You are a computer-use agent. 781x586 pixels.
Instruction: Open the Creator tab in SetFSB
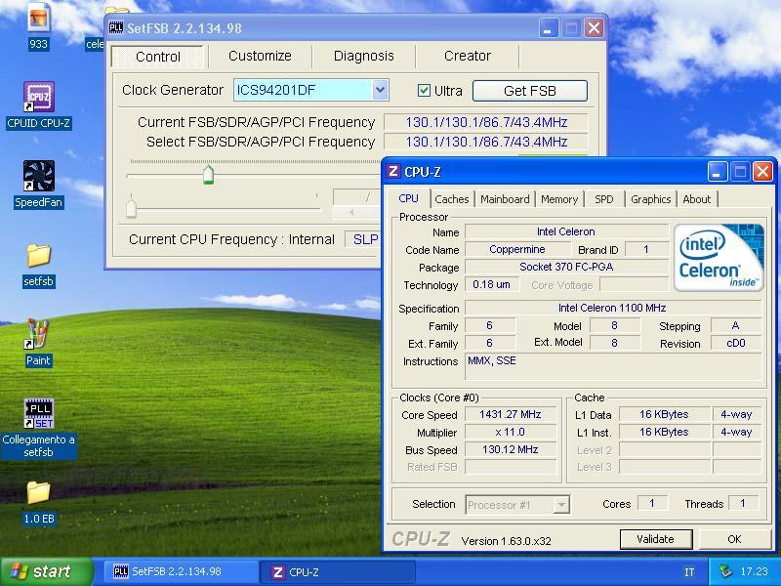click(468, 56)
